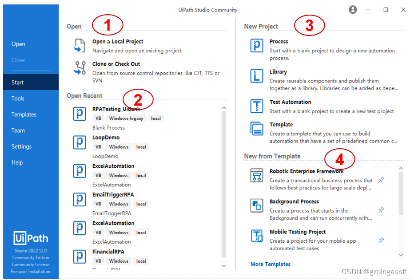Click the EmailTriggerRPA project icon

(x=80, y=200)
